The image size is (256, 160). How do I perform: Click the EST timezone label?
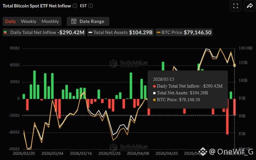[x=83, y=6]
